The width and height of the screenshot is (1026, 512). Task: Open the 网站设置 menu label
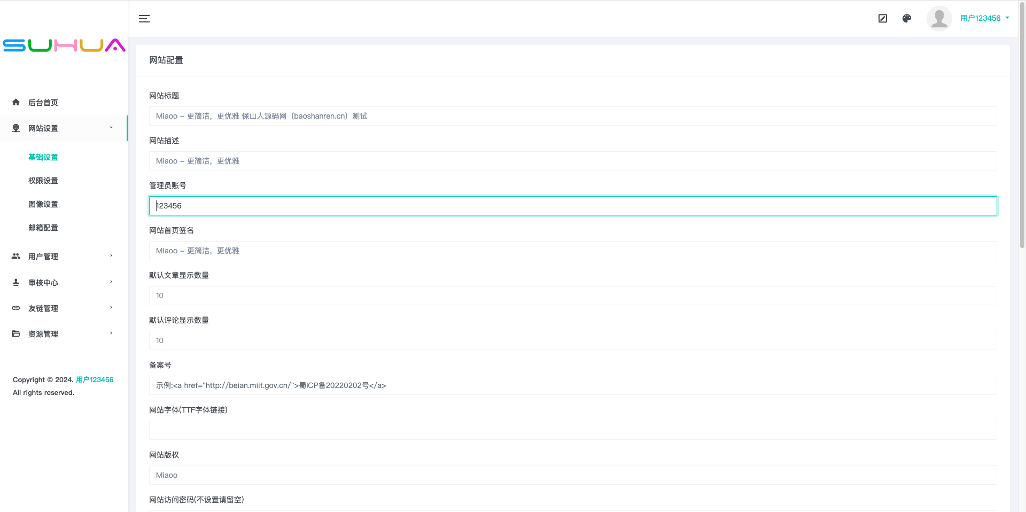[43, 128]
